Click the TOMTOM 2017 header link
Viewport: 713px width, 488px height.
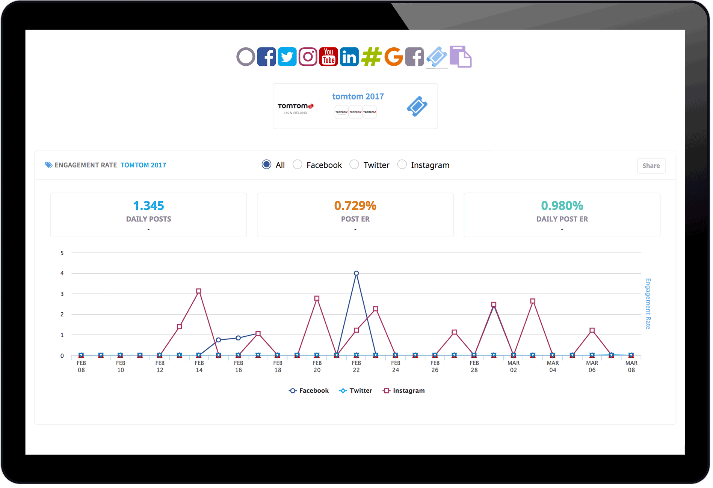143,165
